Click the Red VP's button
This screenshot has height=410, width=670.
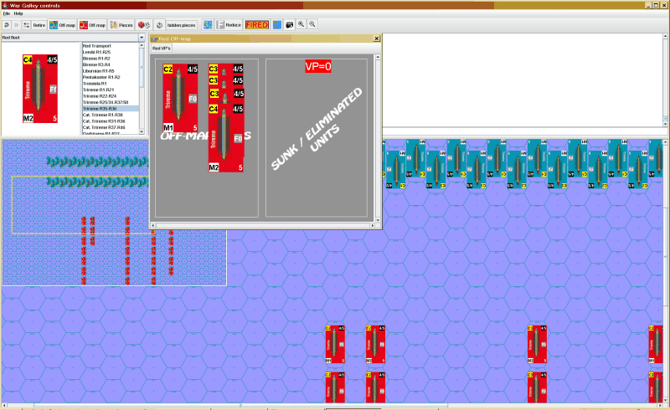pos(162,49)
